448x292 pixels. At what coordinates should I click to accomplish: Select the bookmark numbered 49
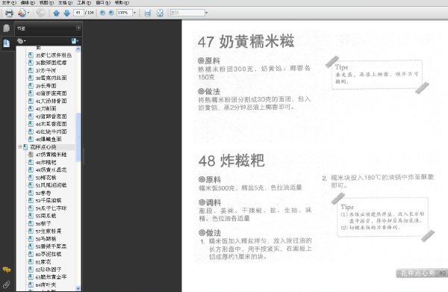51,170
